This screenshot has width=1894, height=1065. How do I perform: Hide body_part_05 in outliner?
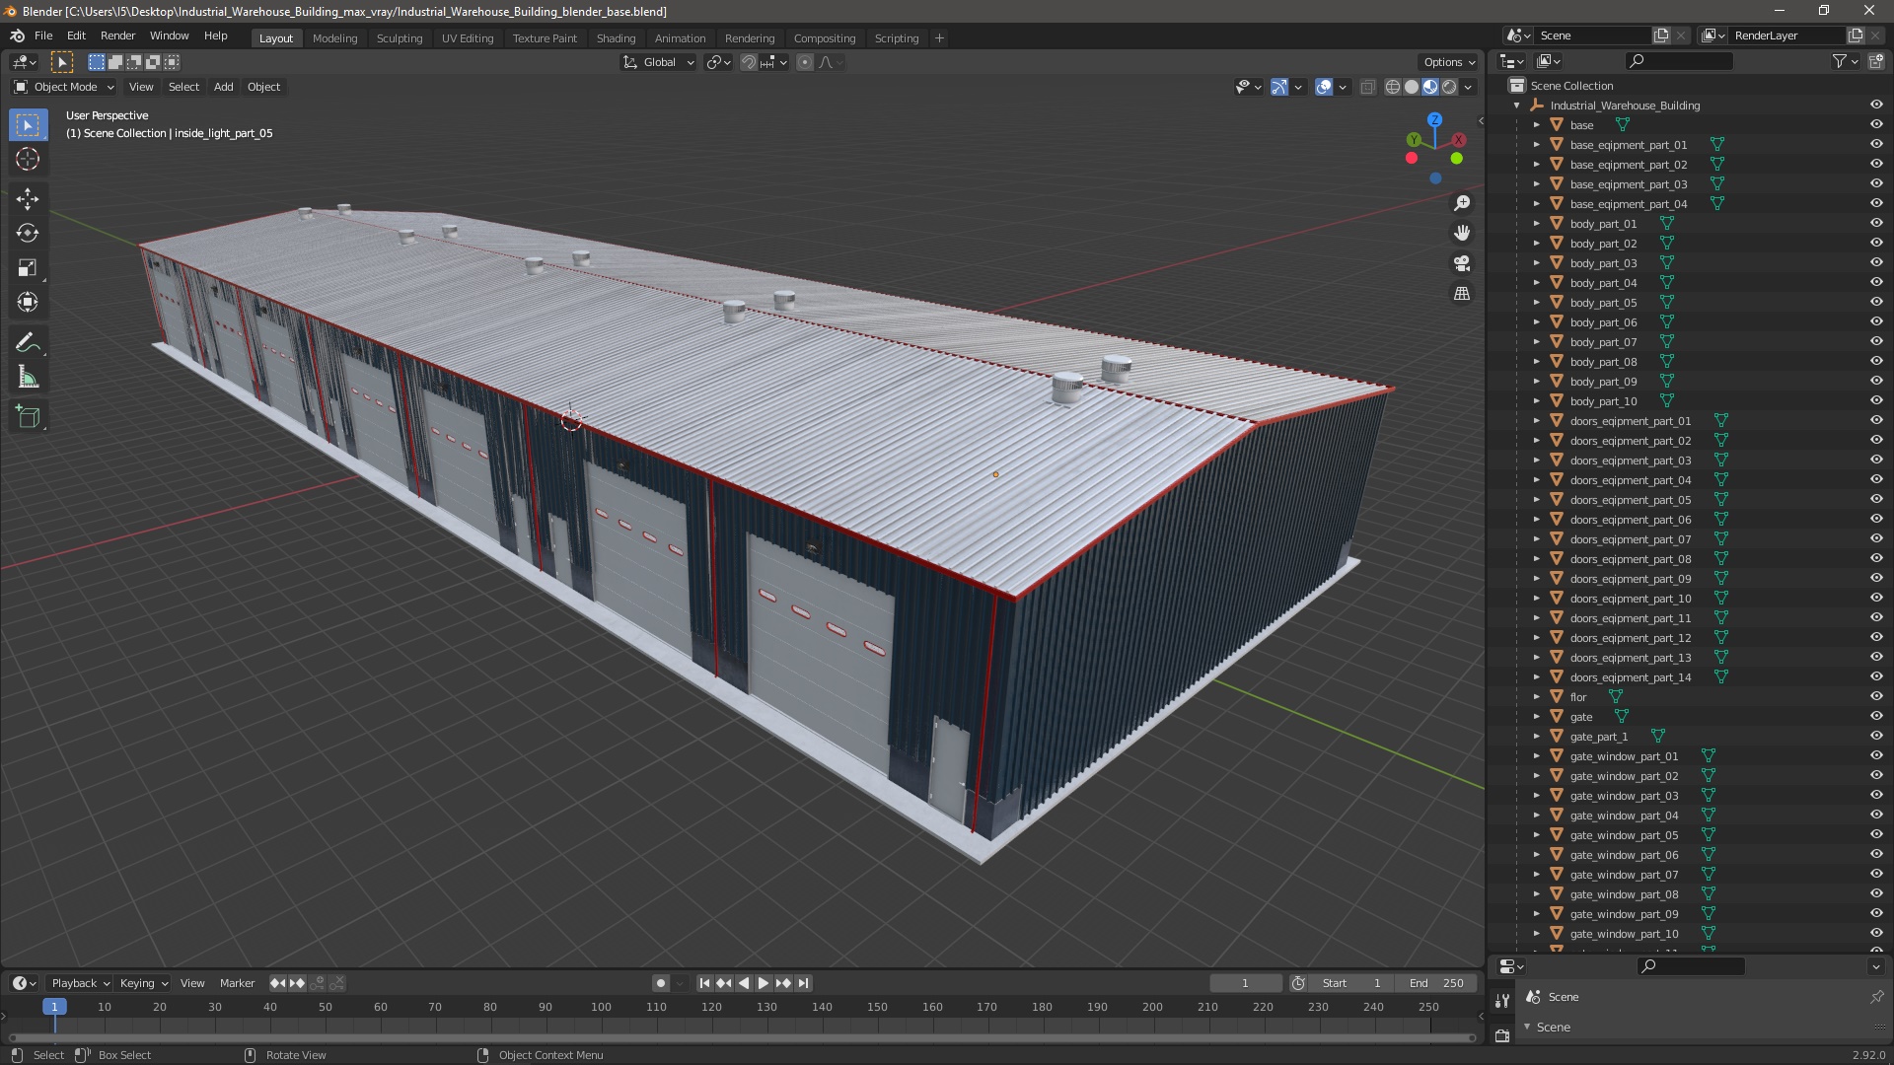1875,302
